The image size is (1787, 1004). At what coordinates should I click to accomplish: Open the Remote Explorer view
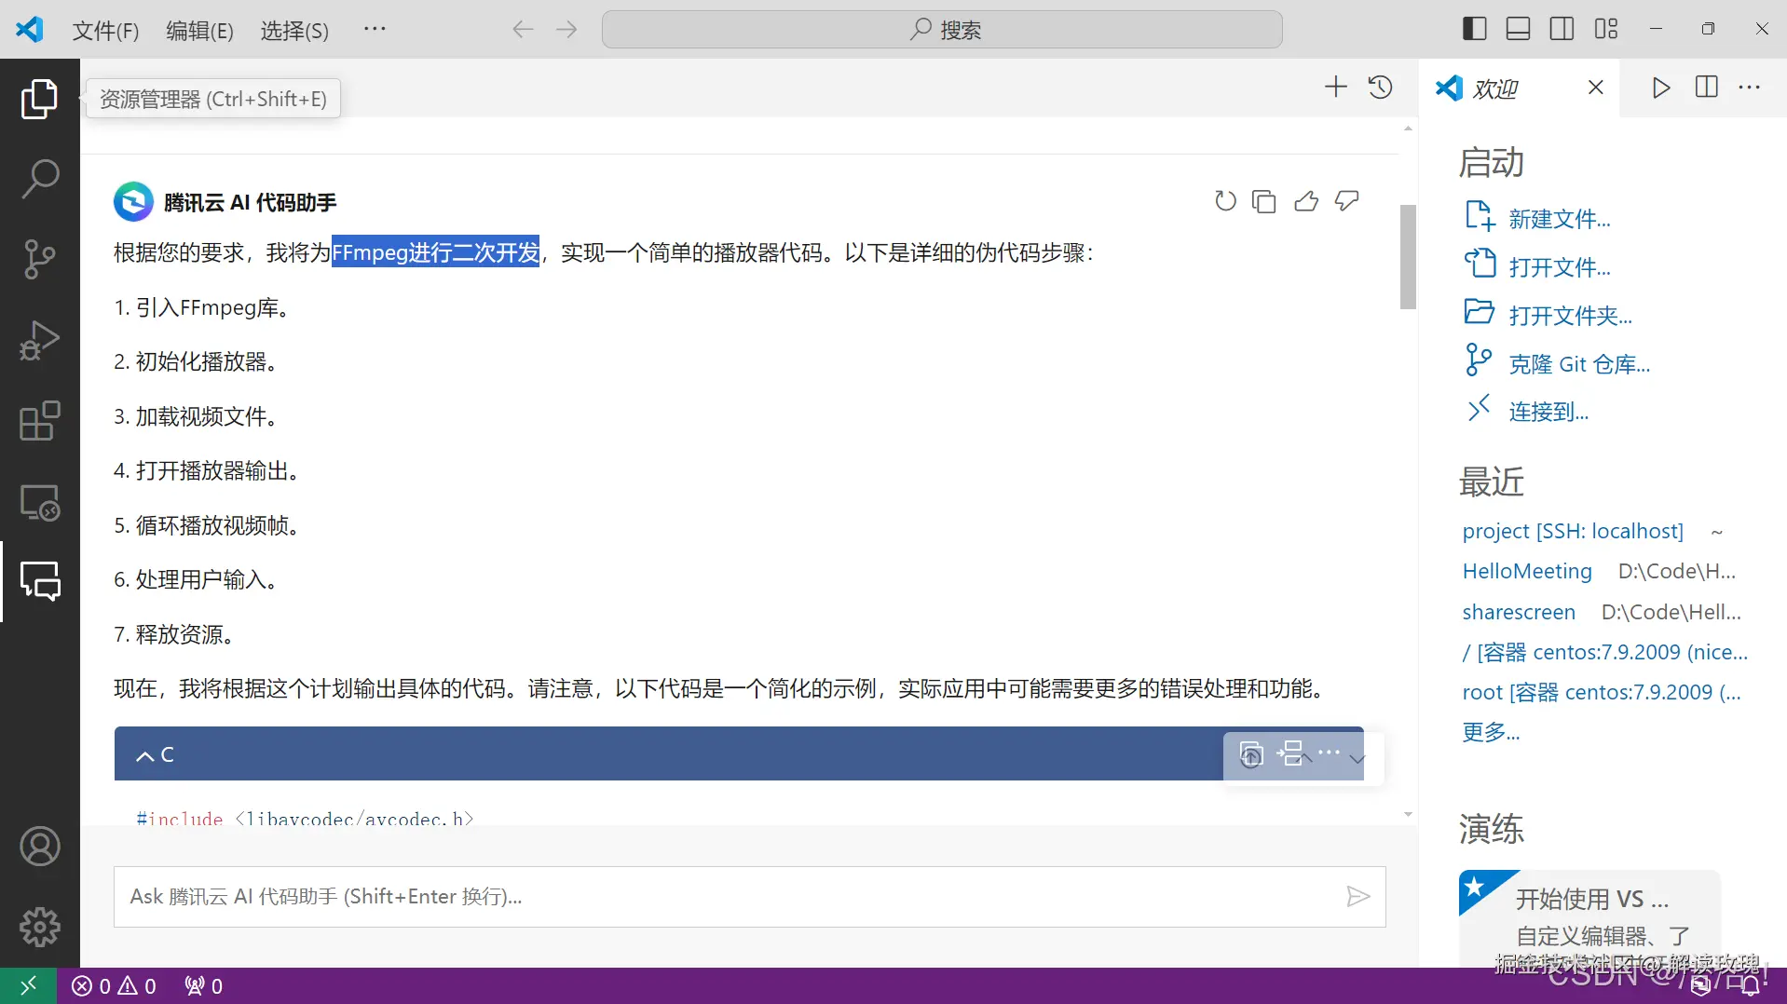[x=39, y=502]
